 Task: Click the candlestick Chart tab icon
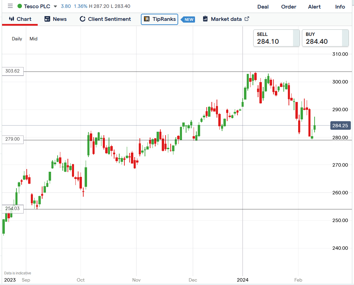[12, 19]
